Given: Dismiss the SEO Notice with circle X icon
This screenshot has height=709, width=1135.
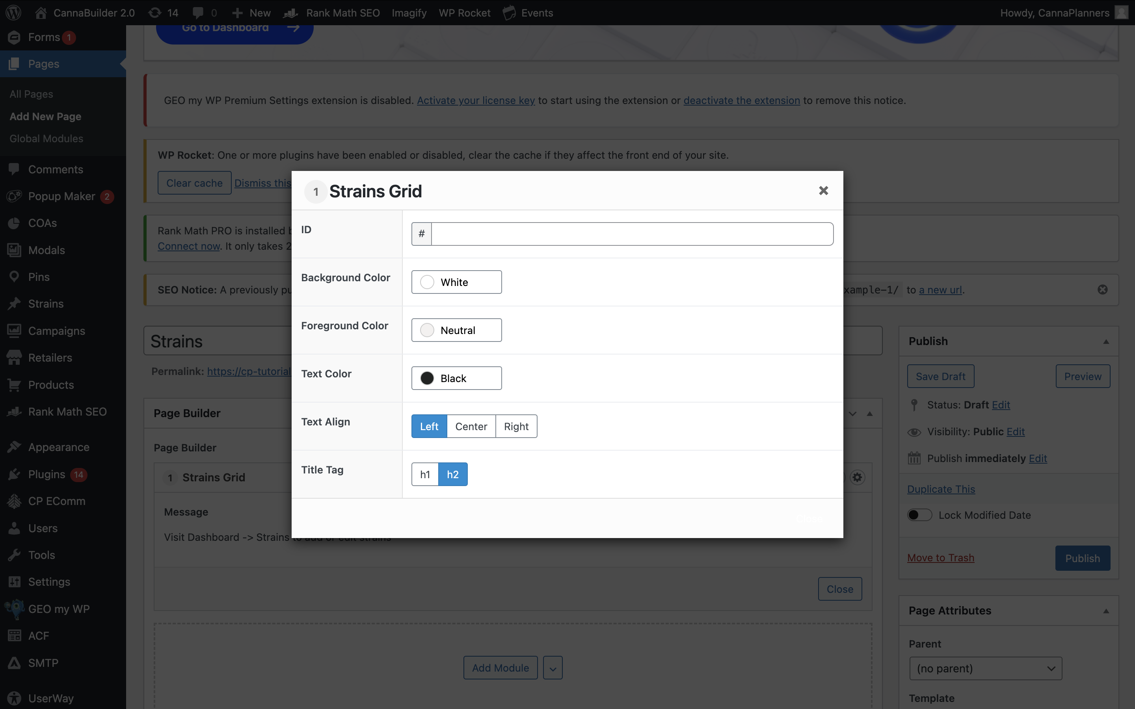Looking at the screenshot, I should point(1102,290).
